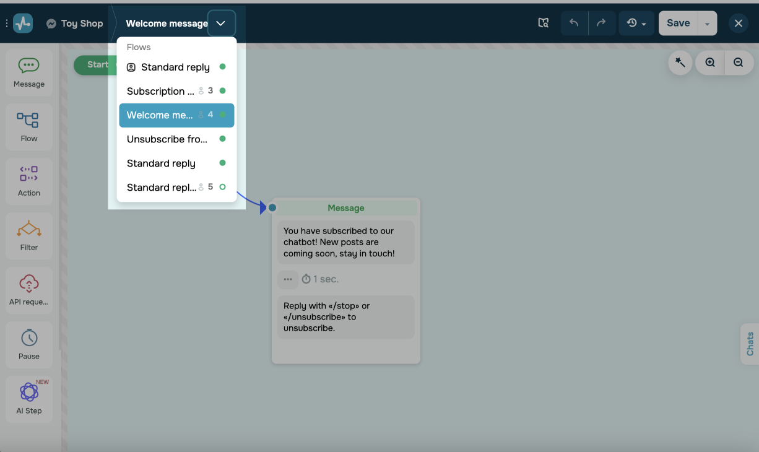Viewport: 759px width, 452px height.
Task: Select Standard reply flow with 5 subscribers
Action: (x=176, y=187)
